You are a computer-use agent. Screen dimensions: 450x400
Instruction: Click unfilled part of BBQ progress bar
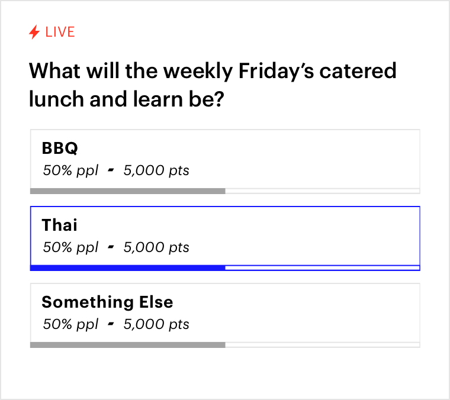(323, 191)
